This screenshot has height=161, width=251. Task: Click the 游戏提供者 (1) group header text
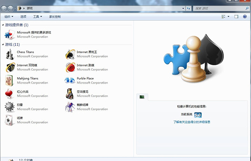pyautogui.click(x=17, y=25)
